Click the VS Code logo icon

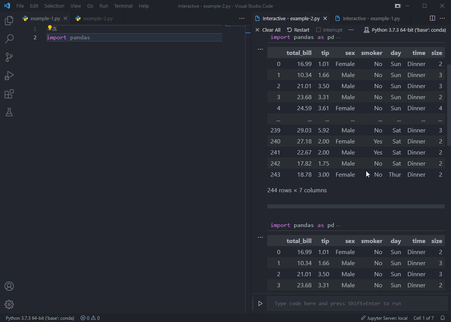pyautogui.click(x=7, y=6)
